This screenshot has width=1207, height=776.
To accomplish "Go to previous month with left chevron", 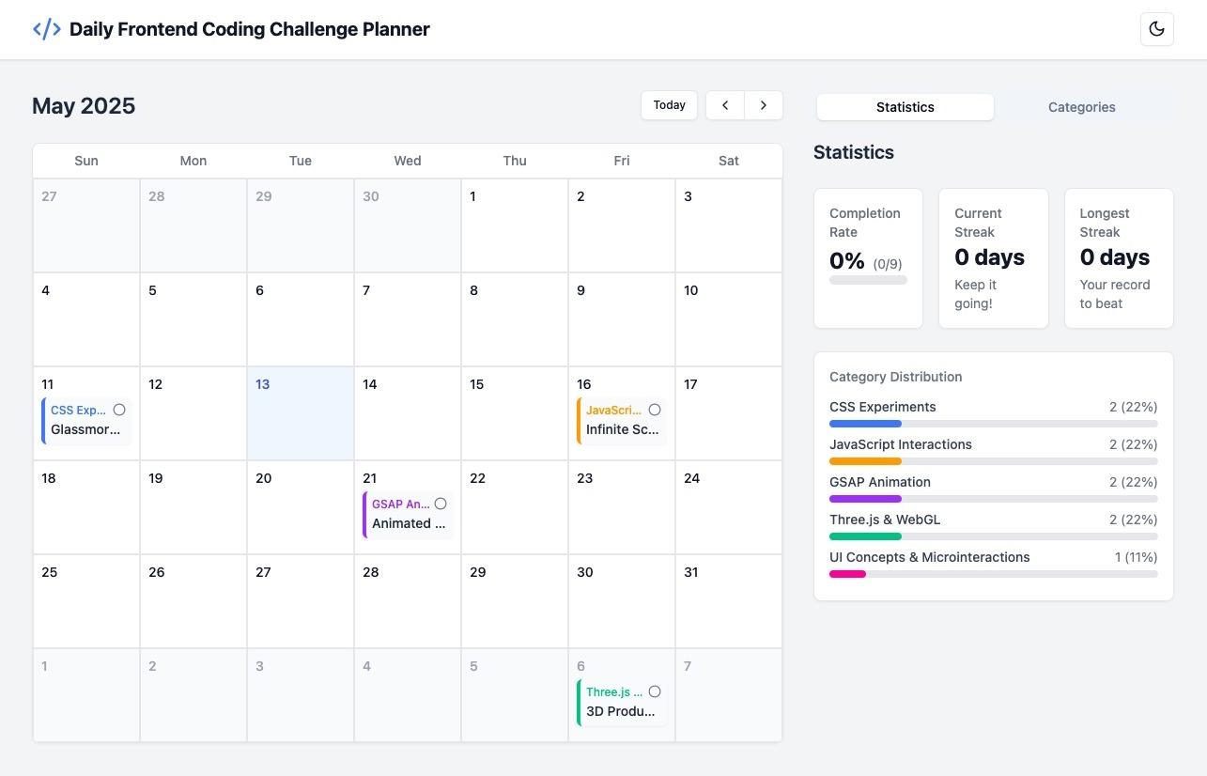I will click(x=725, y=105).
